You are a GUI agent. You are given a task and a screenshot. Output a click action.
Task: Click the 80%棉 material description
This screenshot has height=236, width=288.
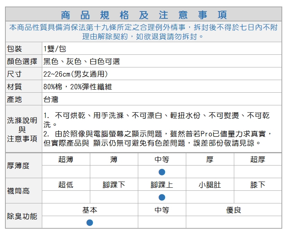pyautogui.click(x=78, y=87)
